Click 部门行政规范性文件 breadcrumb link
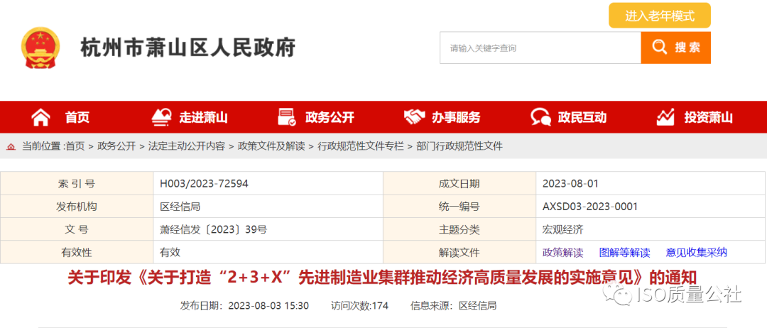767x328 pixels. [x=459, y=146]
